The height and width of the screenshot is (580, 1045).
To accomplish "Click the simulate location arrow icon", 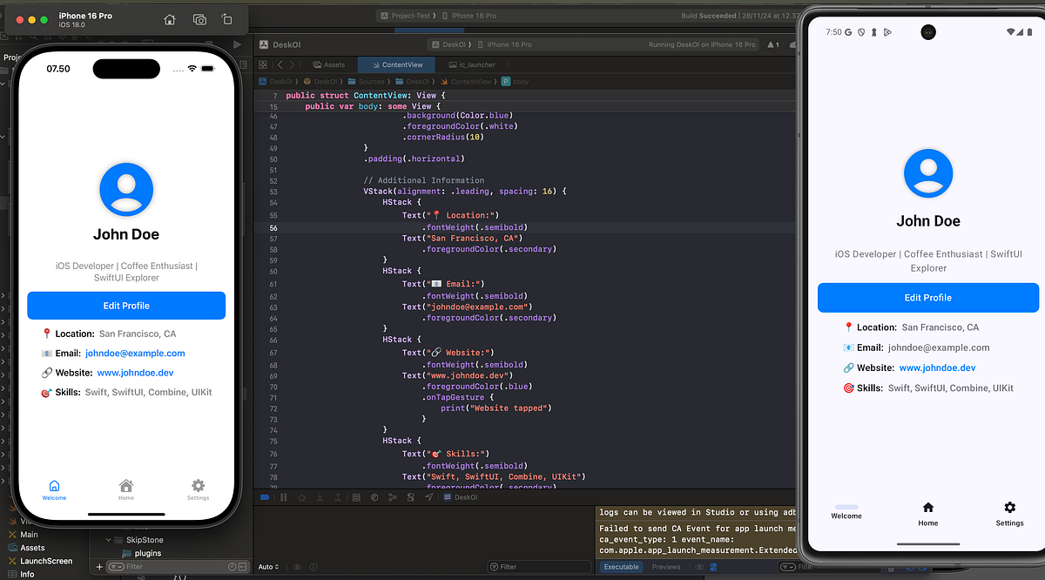I will pos(428,497).
